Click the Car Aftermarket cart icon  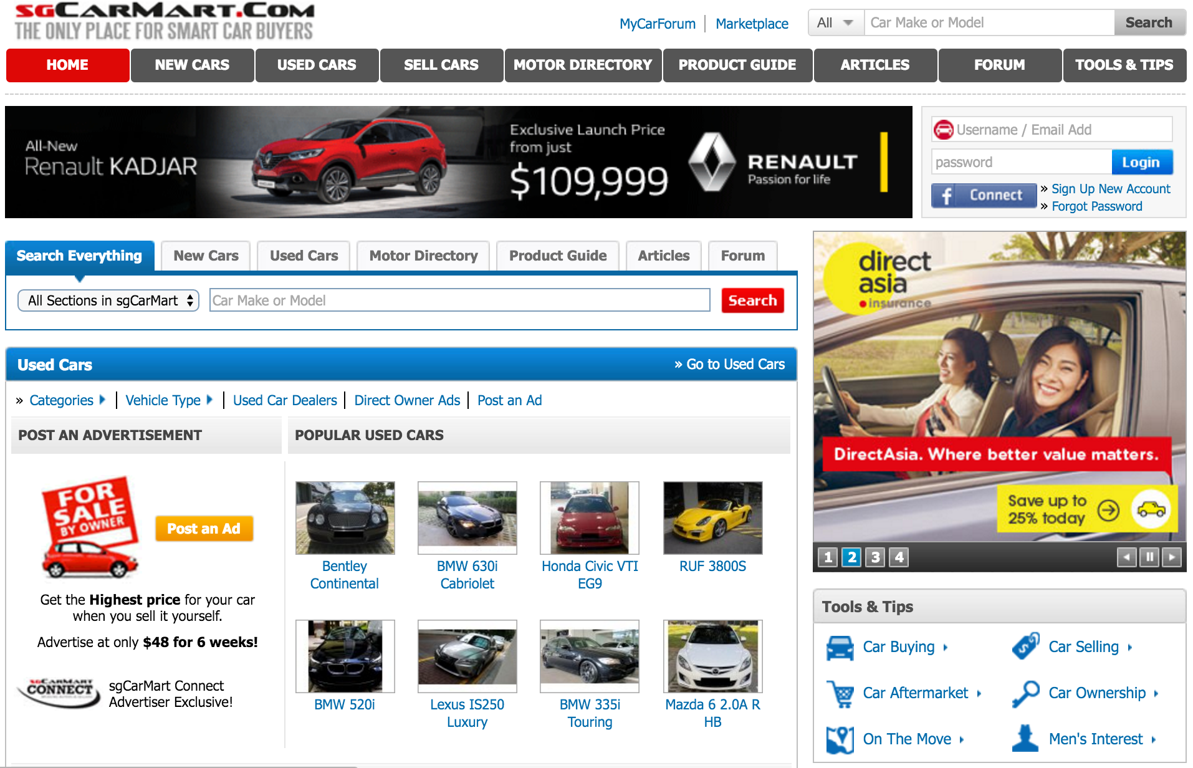pos(840,694)
